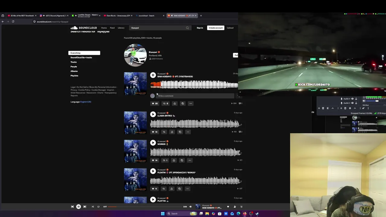The height and width of the screenshot is (217, 386).
Task: Change language English (US) link
Action: point(86,102)
